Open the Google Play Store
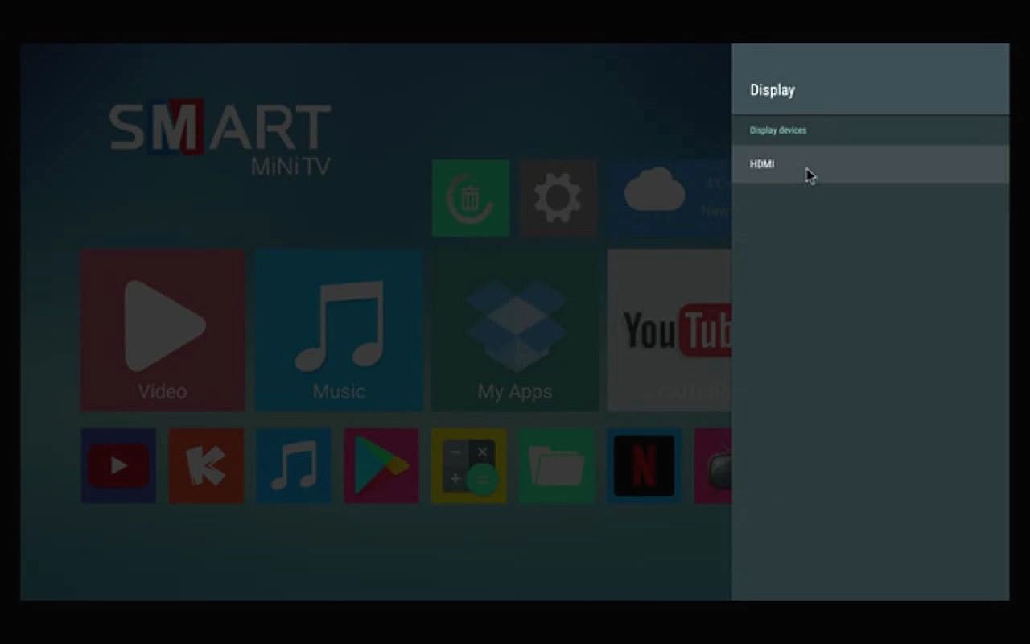Screen dimensions: 1030x644 click(381, 465)
